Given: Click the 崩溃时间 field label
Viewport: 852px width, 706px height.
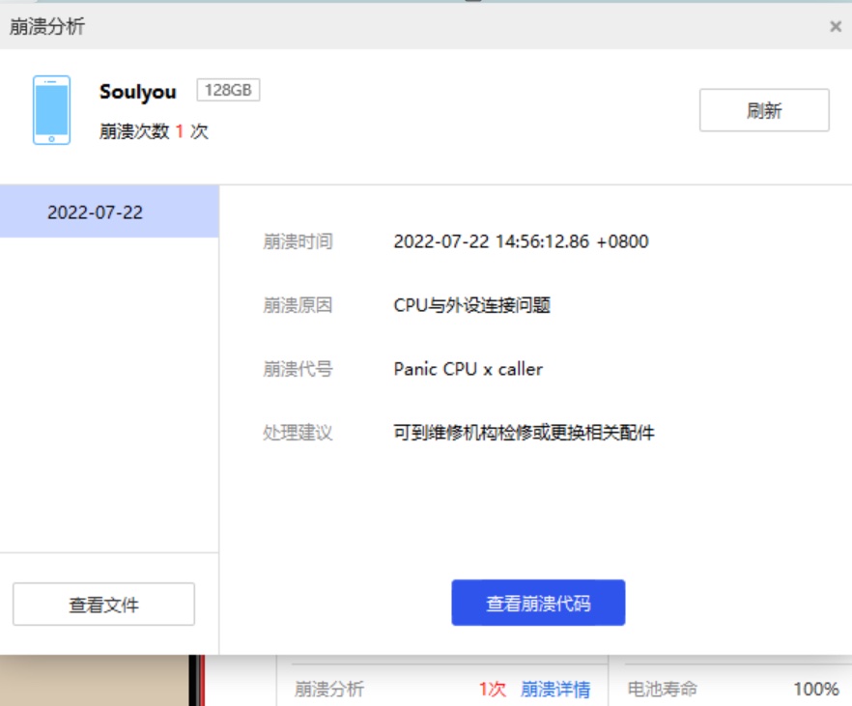Looking at the screenshot, I should pos(298,241).
